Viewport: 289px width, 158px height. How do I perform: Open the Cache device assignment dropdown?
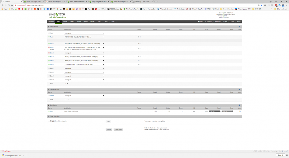(x=84, y=96)
